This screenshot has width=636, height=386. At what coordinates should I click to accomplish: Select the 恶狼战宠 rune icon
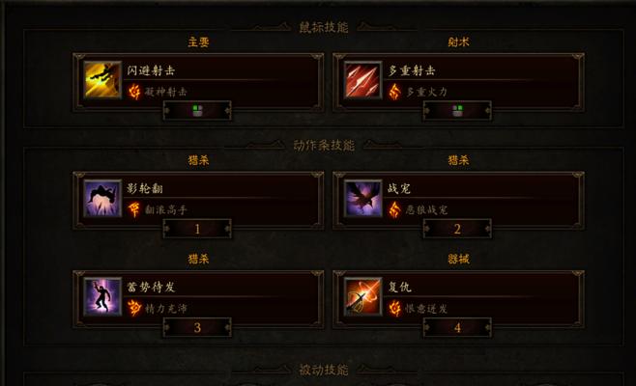click(x=394, y=209)
